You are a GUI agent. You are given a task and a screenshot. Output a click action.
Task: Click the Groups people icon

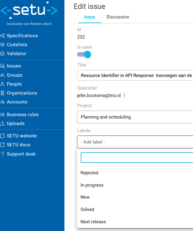click(2, 75)
